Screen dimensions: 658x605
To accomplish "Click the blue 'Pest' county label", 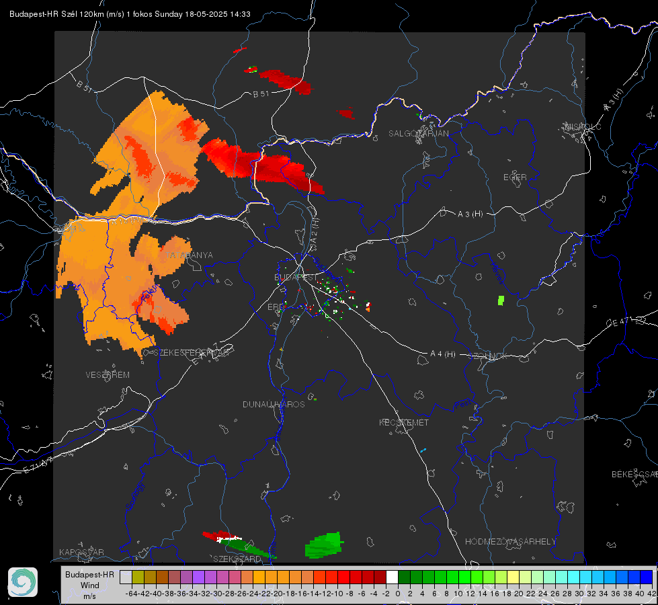I will click(463, 405).
